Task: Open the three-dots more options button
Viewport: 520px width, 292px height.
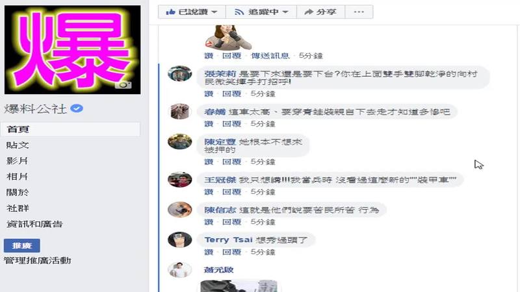Action: coord(359,12)
